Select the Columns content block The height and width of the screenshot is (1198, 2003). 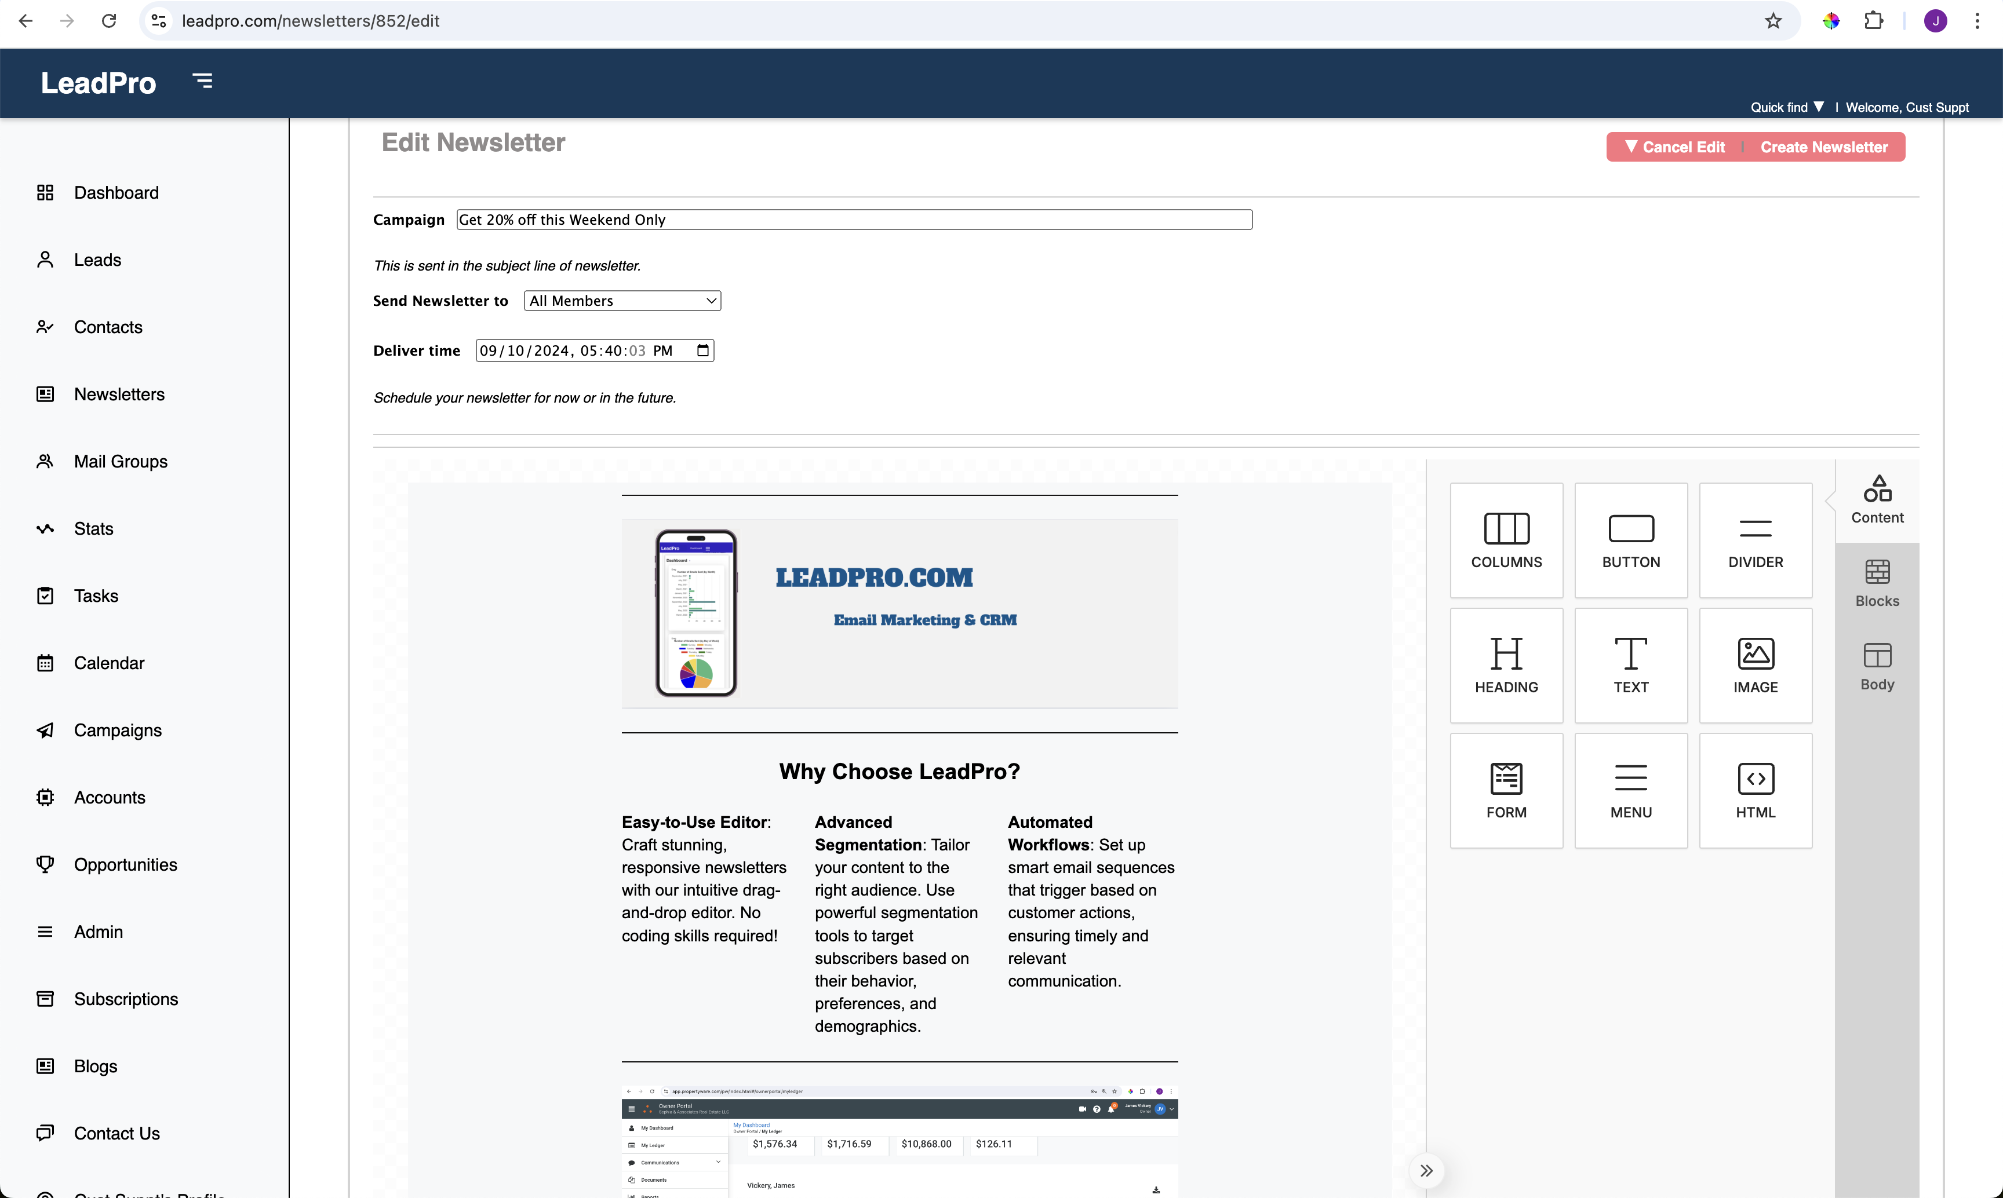(x=1506, y=540)
